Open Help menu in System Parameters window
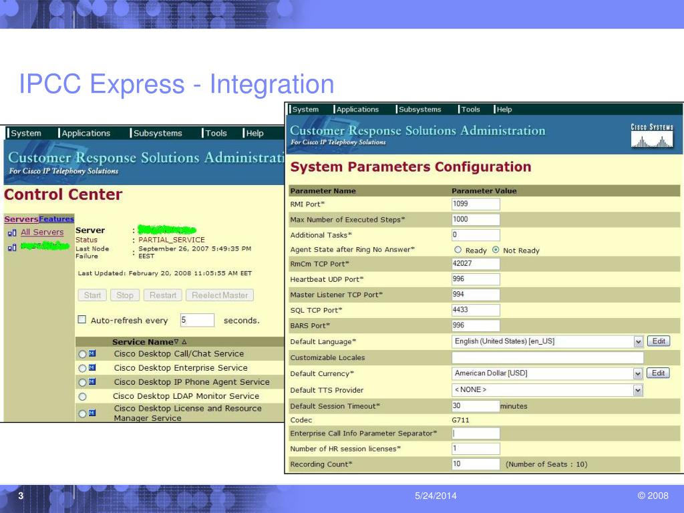The height and width of the screenshot is (513, 684). (x=504, y=110)
